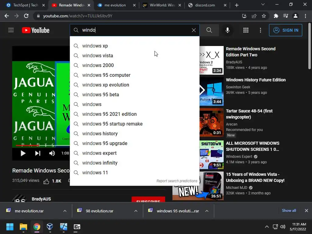Open Tartar Sauce 48-54 video
312x234 pixels.
pyautogui.click(x=249, y=114)
